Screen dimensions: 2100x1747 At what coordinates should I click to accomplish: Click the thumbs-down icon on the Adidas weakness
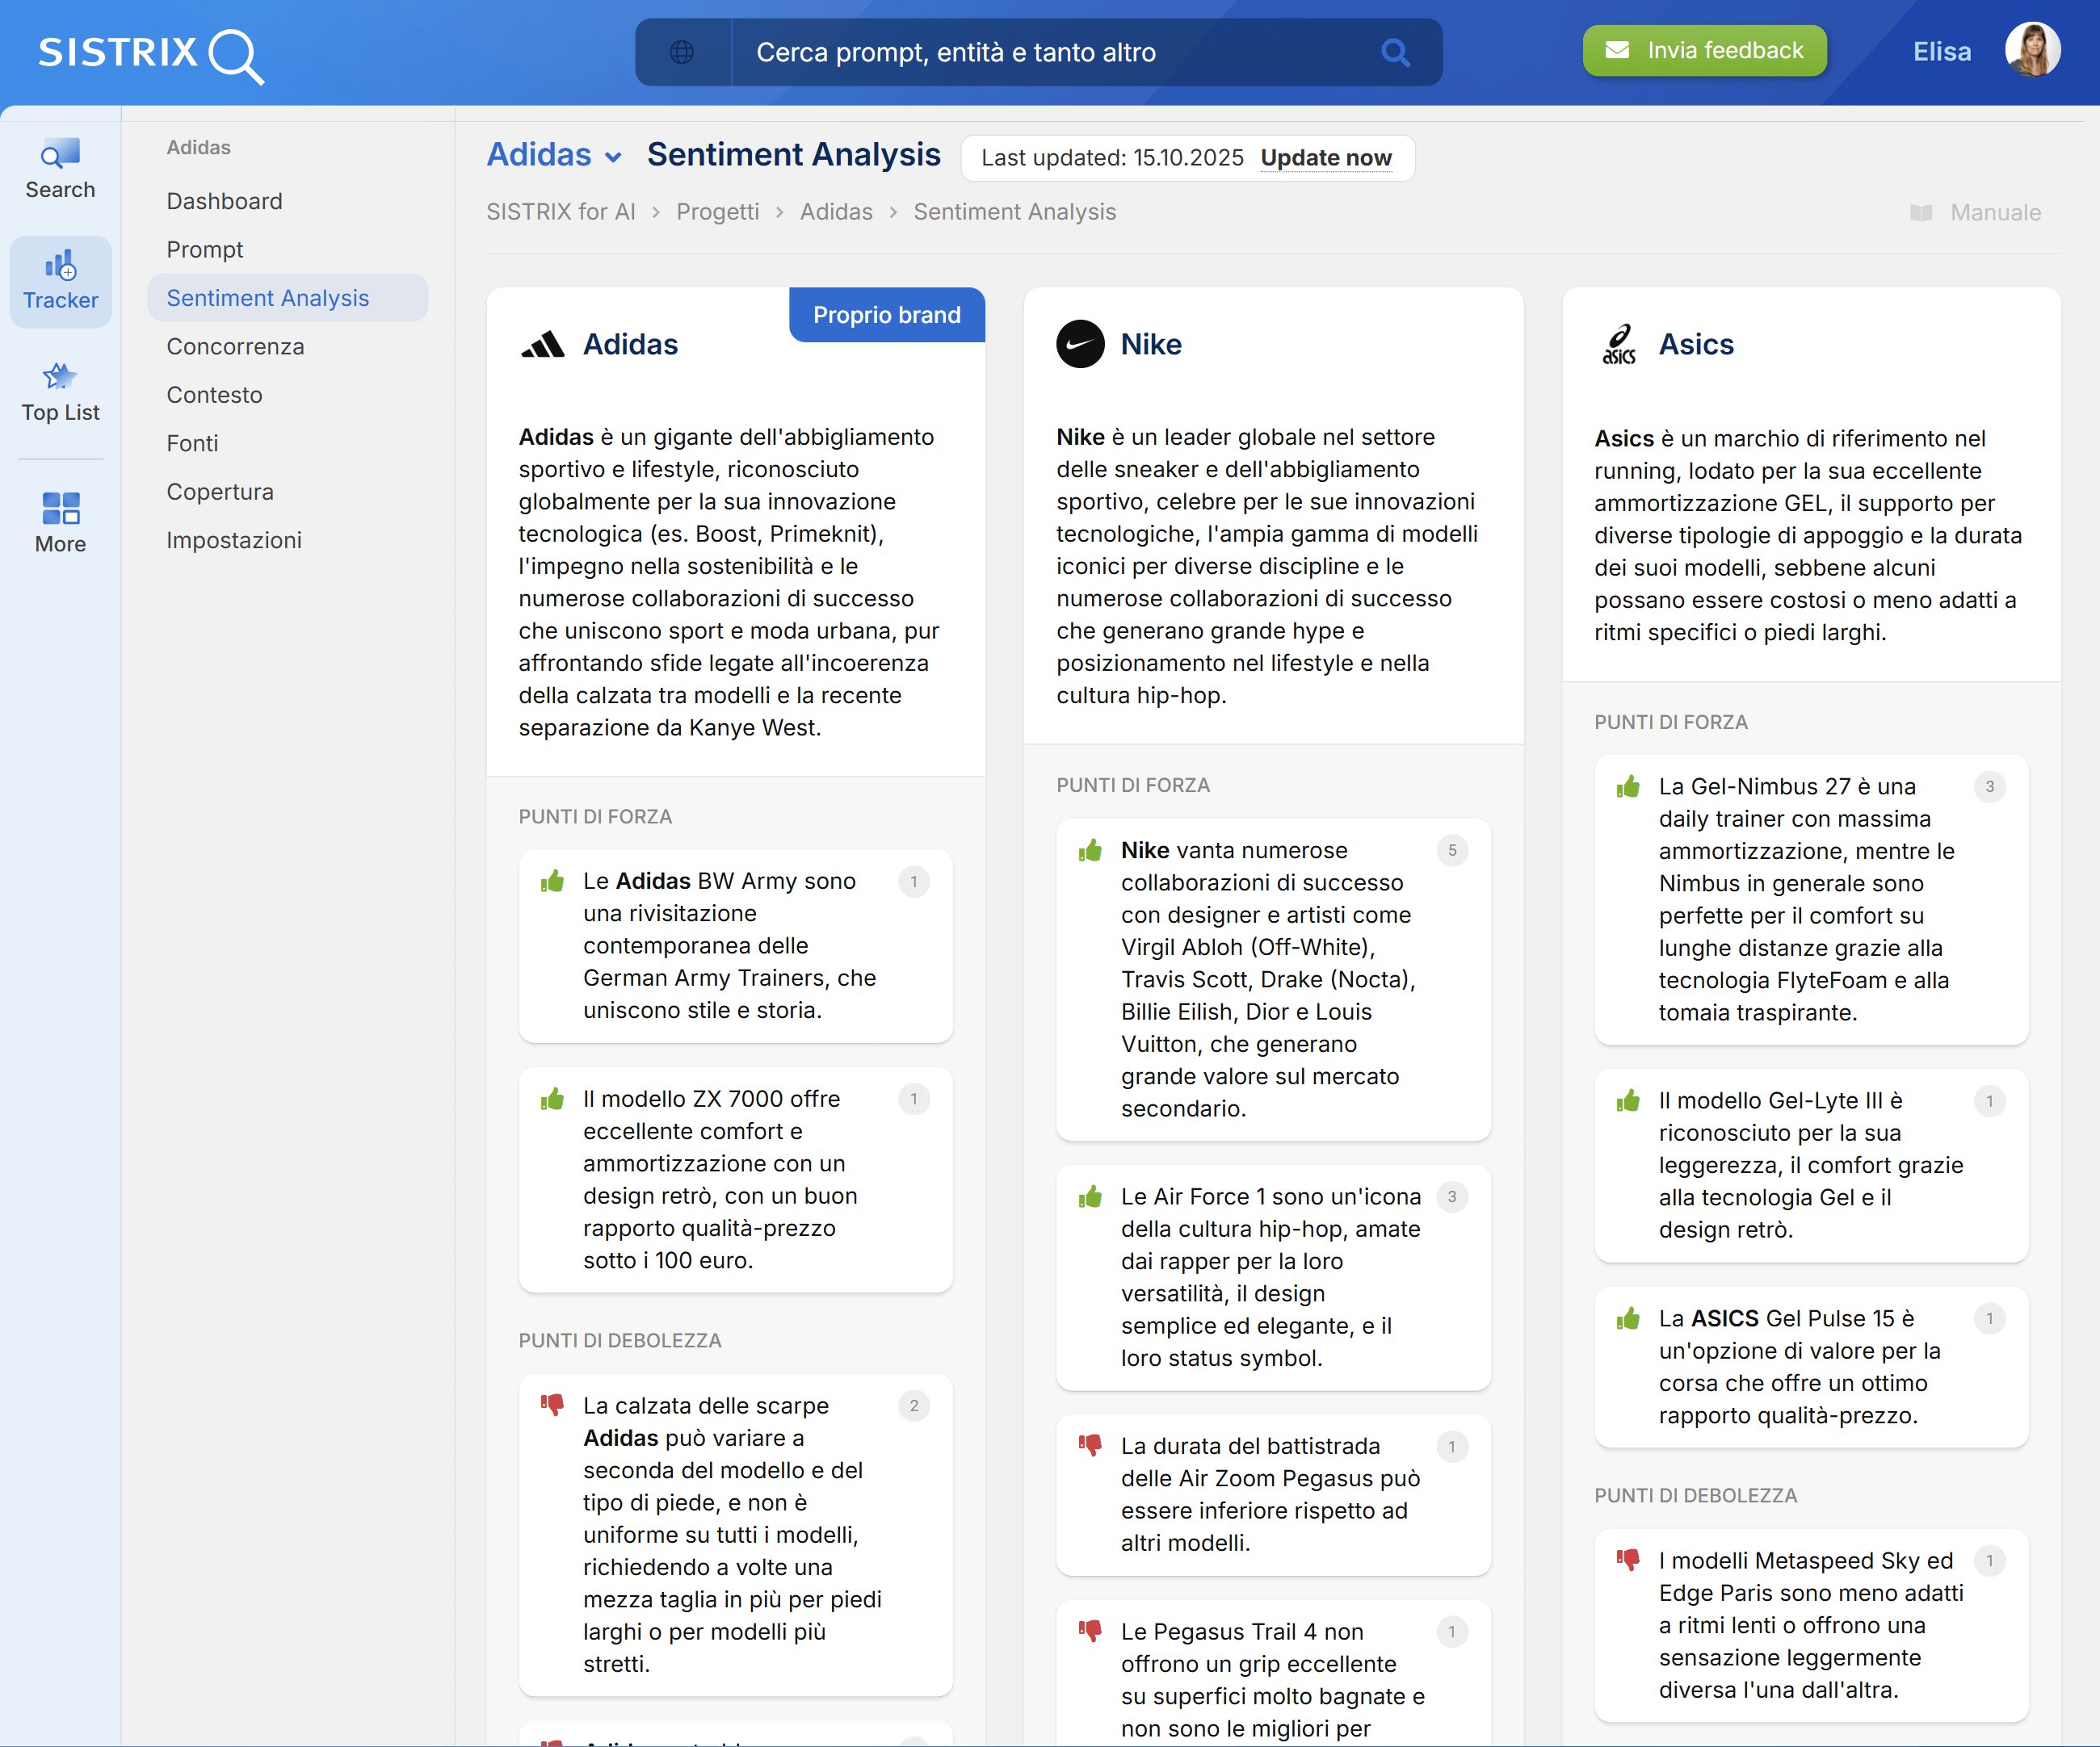point(553,1406)
